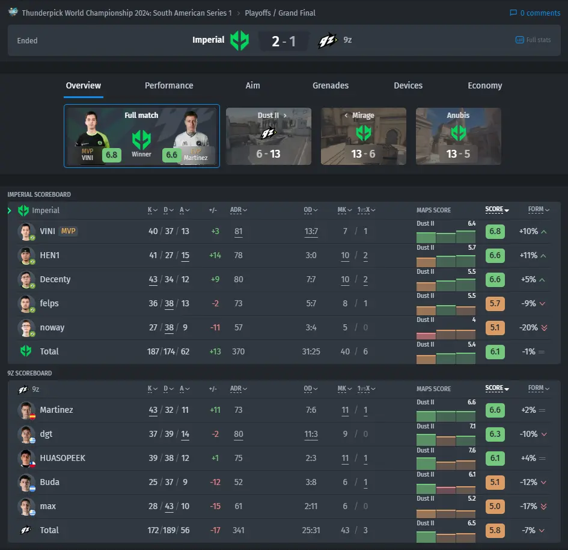
Task: Select the Dust II 6-13 map card
Action: [269, 137]
